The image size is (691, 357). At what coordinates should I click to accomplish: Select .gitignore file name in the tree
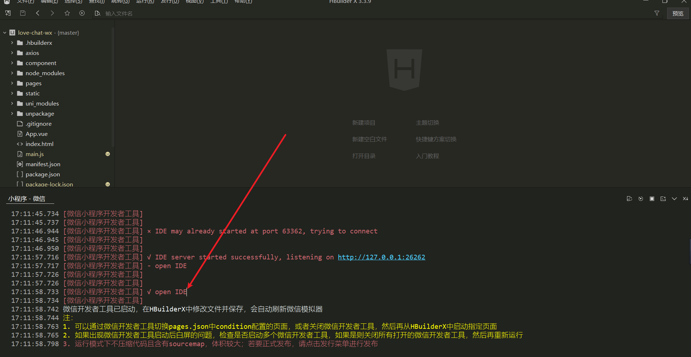39,124
